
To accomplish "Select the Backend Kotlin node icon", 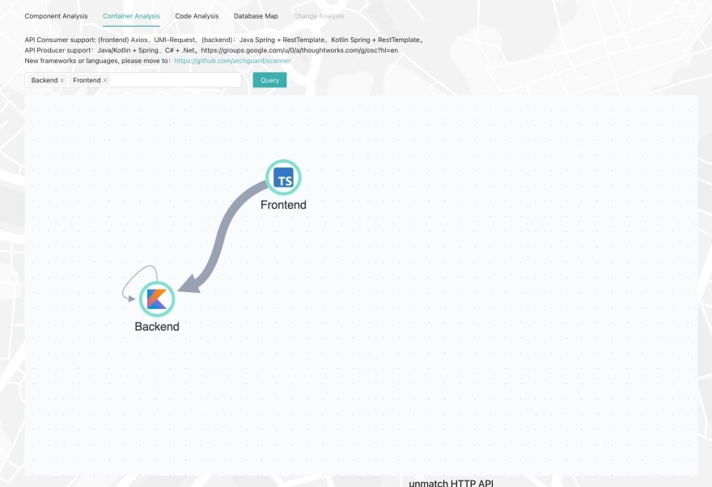I will (157, 299).
